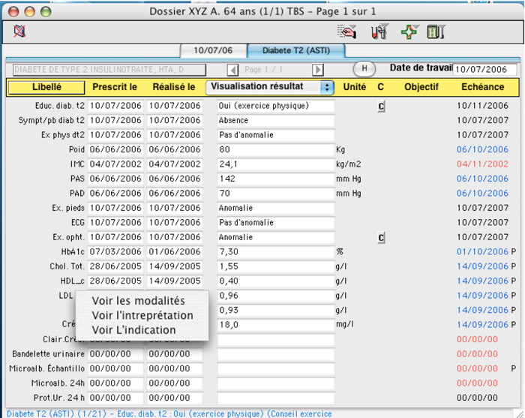This screenshot has width=525, height=418.
Task: Click ECG result Pas d'anomalie
Action: point(276,222)
